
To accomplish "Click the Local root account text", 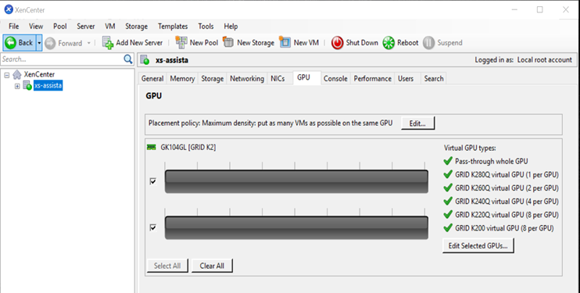I will [x=545, y=59].
